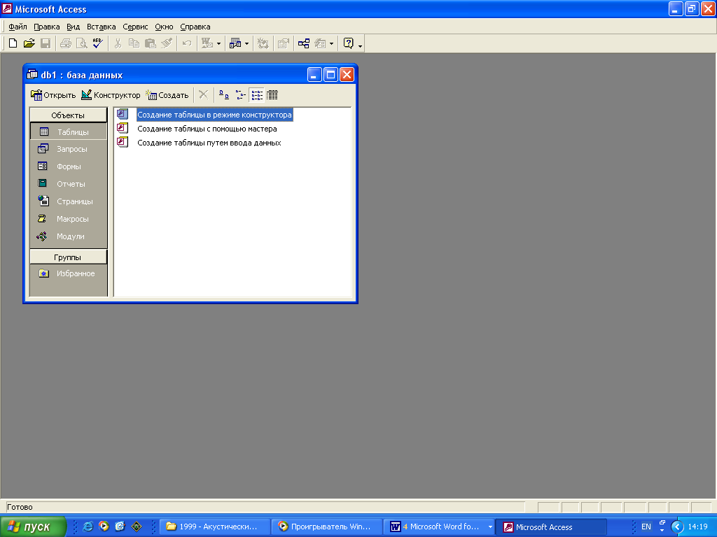Open the Вид menu
Viewport: 717px width, 537px height.
coord(73,27)
